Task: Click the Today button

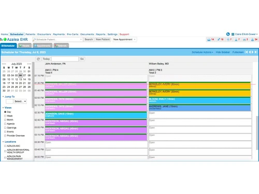Action: pyautogui.click(x=46, y=59)
